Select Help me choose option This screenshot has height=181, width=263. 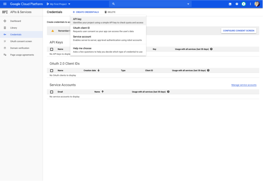[x=108, y=50]
